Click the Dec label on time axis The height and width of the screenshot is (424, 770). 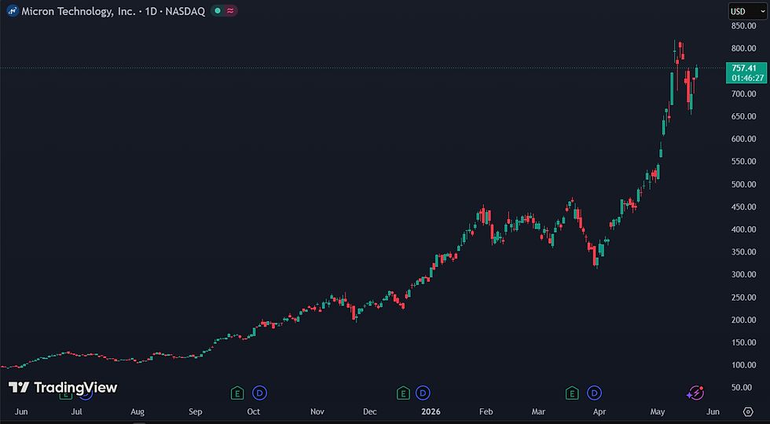click(x=370, y=411)
